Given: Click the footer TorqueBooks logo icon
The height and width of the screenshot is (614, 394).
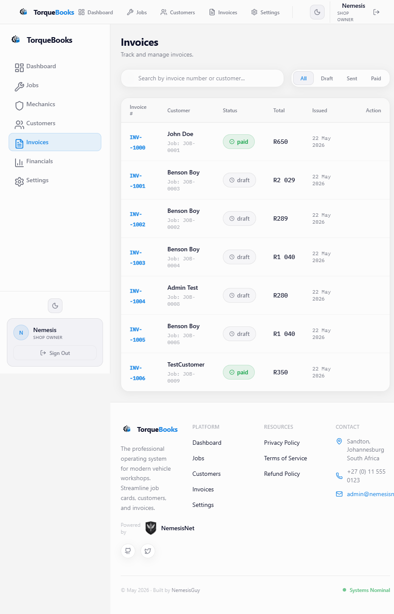Looking at the screenshot, I should 127,429.
